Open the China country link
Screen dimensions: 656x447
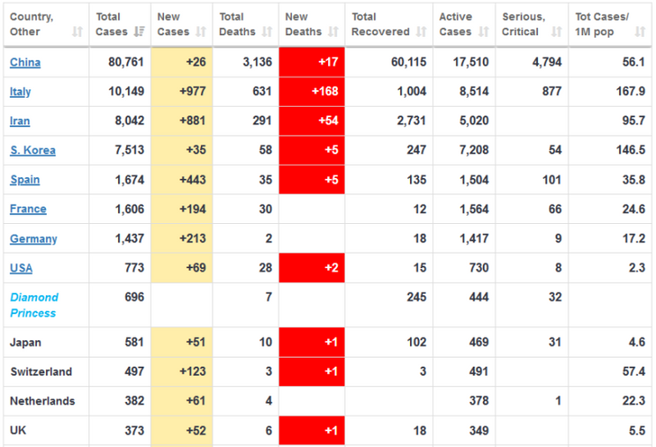pos(25,63)
